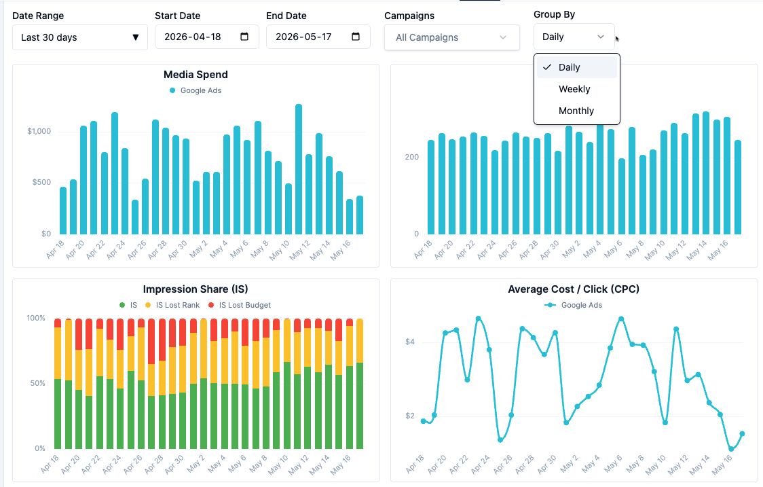The image size is (763, 487).
Task: Click the Apr 18 bar in Media Spend
Action: (x=63, y=211)
